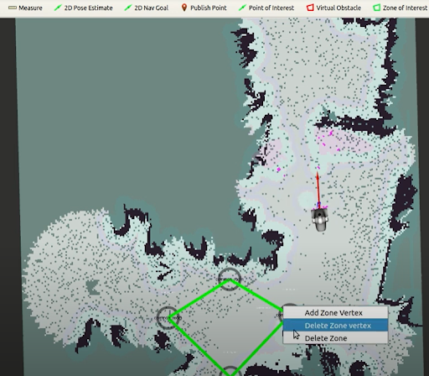Choose Delete Zone from context menu
Viewport: 429px width, 376px height.
(335, 338)
